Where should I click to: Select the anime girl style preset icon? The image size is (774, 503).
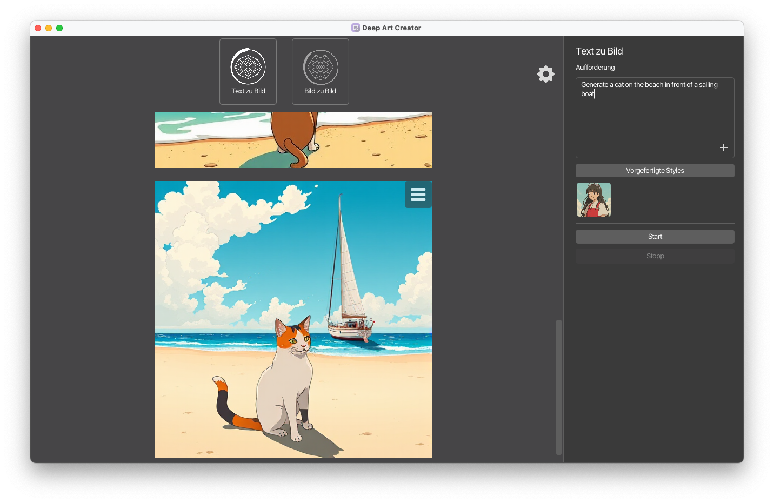click(x=593, y=199)
